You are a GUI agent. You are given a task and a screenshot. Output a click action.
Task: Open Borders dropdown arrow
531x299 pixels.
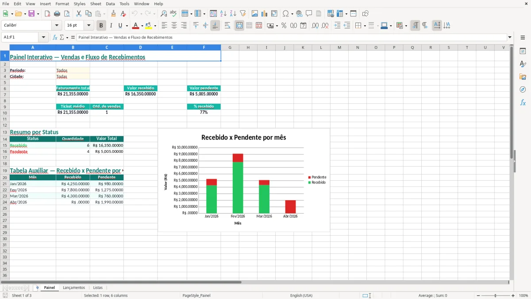[365, 26]
